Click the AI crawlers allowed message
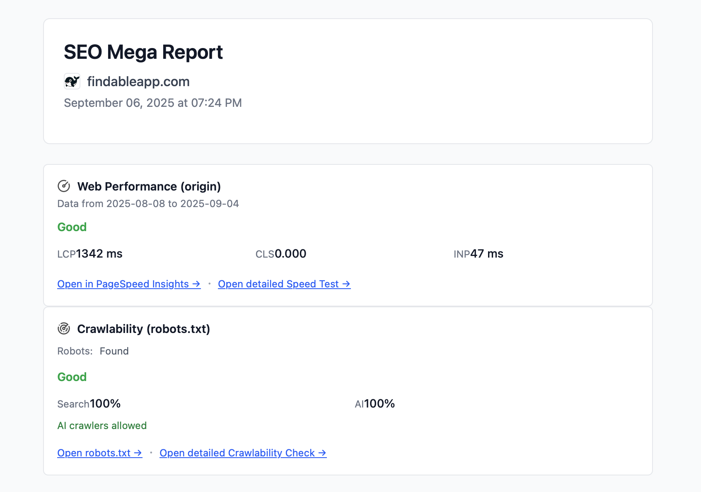Screen dimensions: 701x492 coord(102,426)
